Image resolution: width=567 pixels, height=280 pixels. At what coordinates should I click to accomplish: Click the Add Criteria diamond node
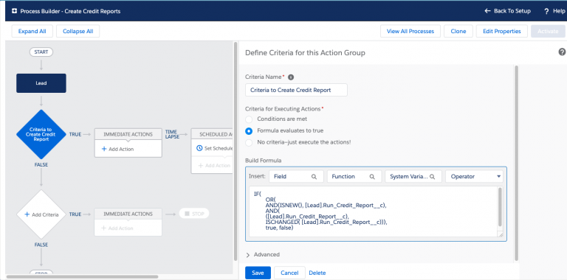41,214
